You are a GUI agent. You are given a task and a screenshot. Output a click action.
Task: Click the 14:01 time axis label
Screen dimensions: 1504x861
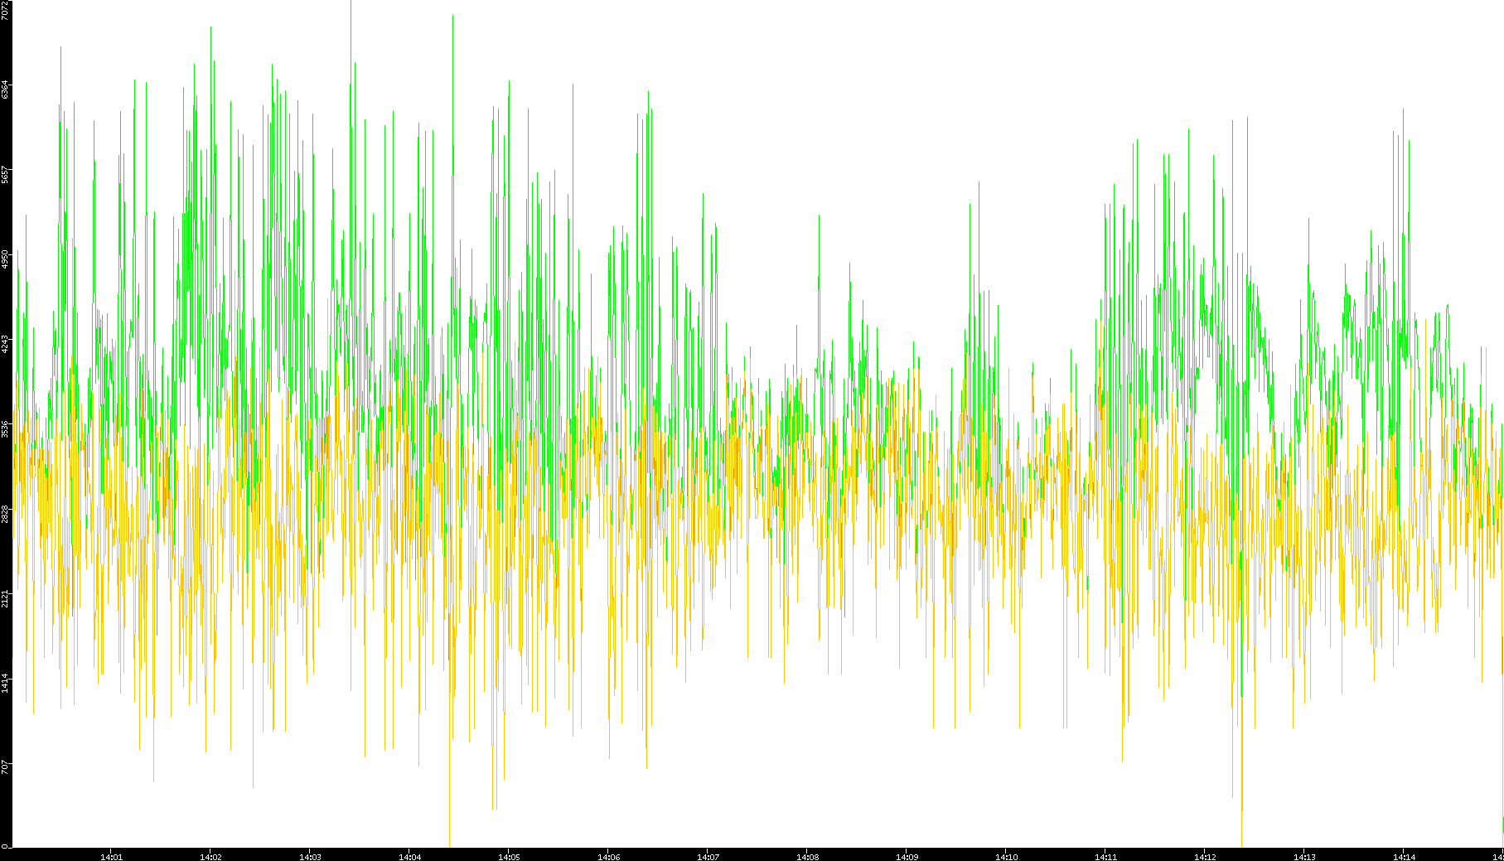click(111, 857)
